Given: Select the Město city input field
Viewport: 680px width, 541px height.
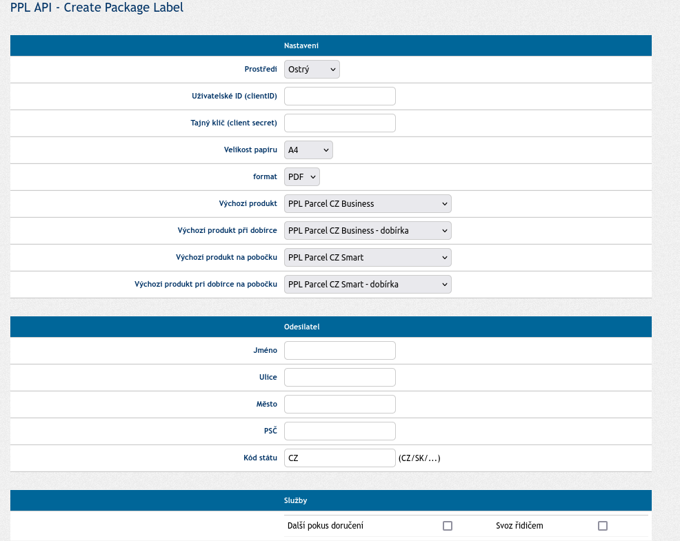Looking at the screenshot, I should pos(340,405).
